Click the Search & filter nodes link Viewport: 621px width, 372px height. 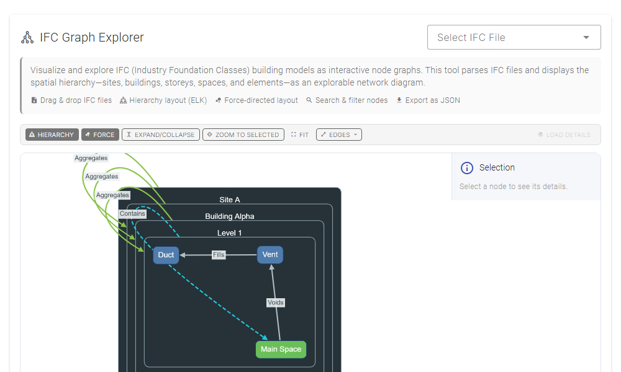pos(347,100)
